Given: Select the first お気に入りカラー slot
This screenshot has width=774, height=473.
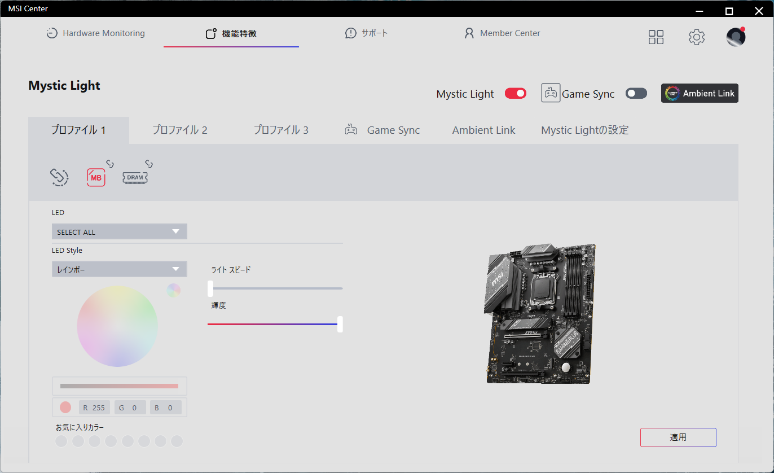Looking at the screenshot, I should 61,441.
